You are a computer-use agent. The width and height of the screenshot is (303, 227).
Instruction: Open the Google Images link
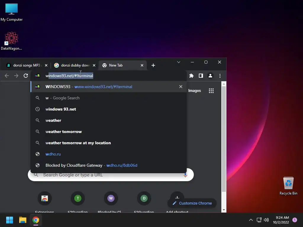point(194,91)
